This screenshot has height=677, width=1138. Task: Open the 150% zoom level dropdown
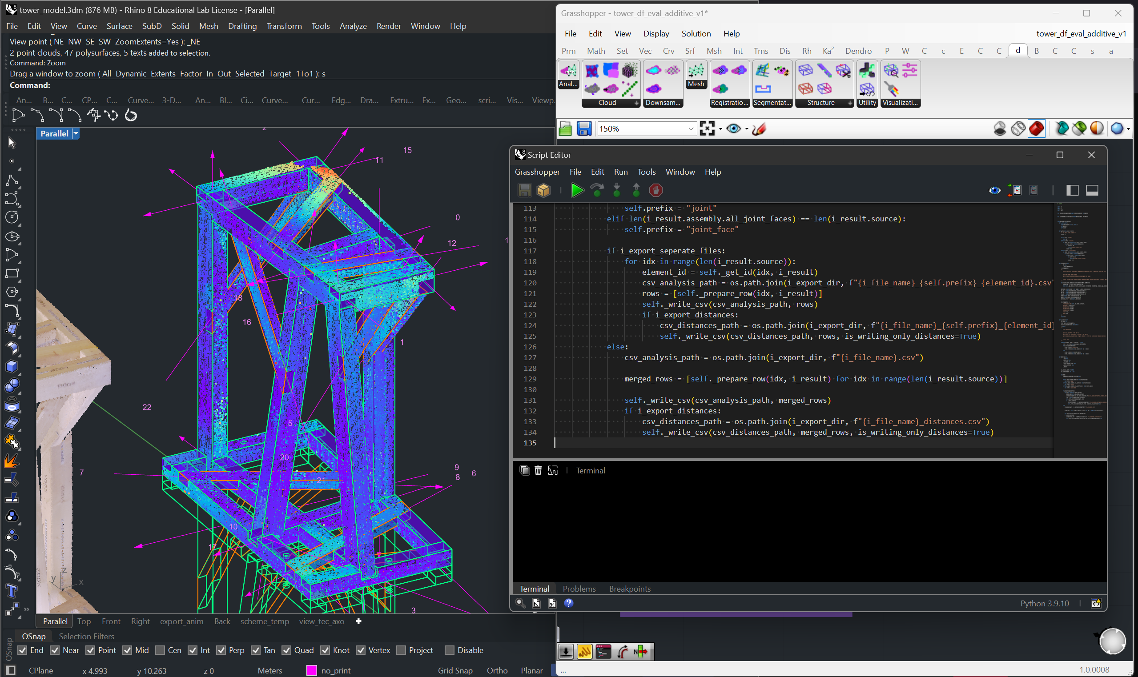(x=690, y=129)
